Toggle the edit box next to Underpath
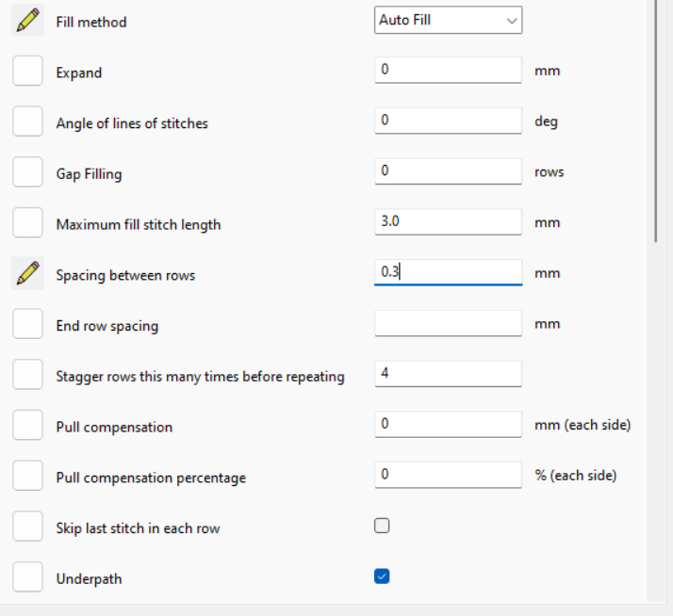The image size is (673, 616). tap(27, 577)
